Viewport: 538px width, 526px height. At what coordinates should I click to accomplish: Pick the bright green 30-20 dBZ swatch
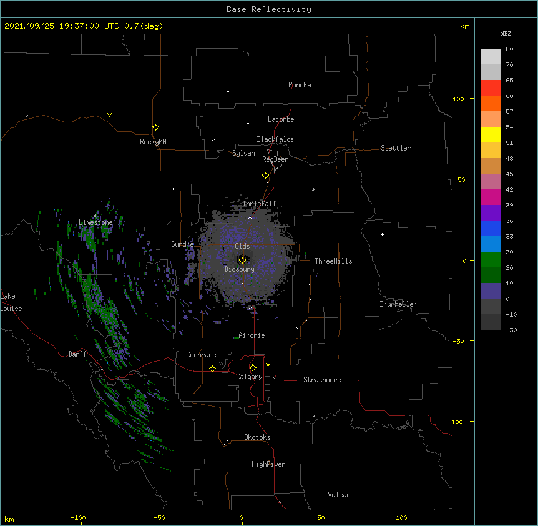tap(491, 260)
